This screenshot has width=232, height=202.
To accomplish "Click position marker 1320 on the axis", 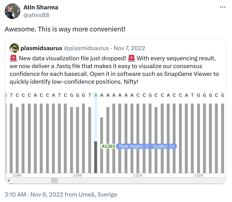I will [199, 175].
